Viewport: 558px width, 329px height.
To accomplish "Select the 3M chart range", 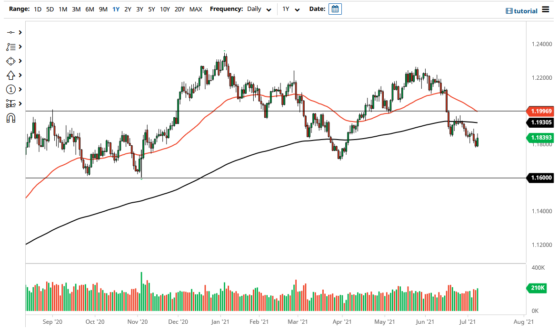I will point(76,9).
